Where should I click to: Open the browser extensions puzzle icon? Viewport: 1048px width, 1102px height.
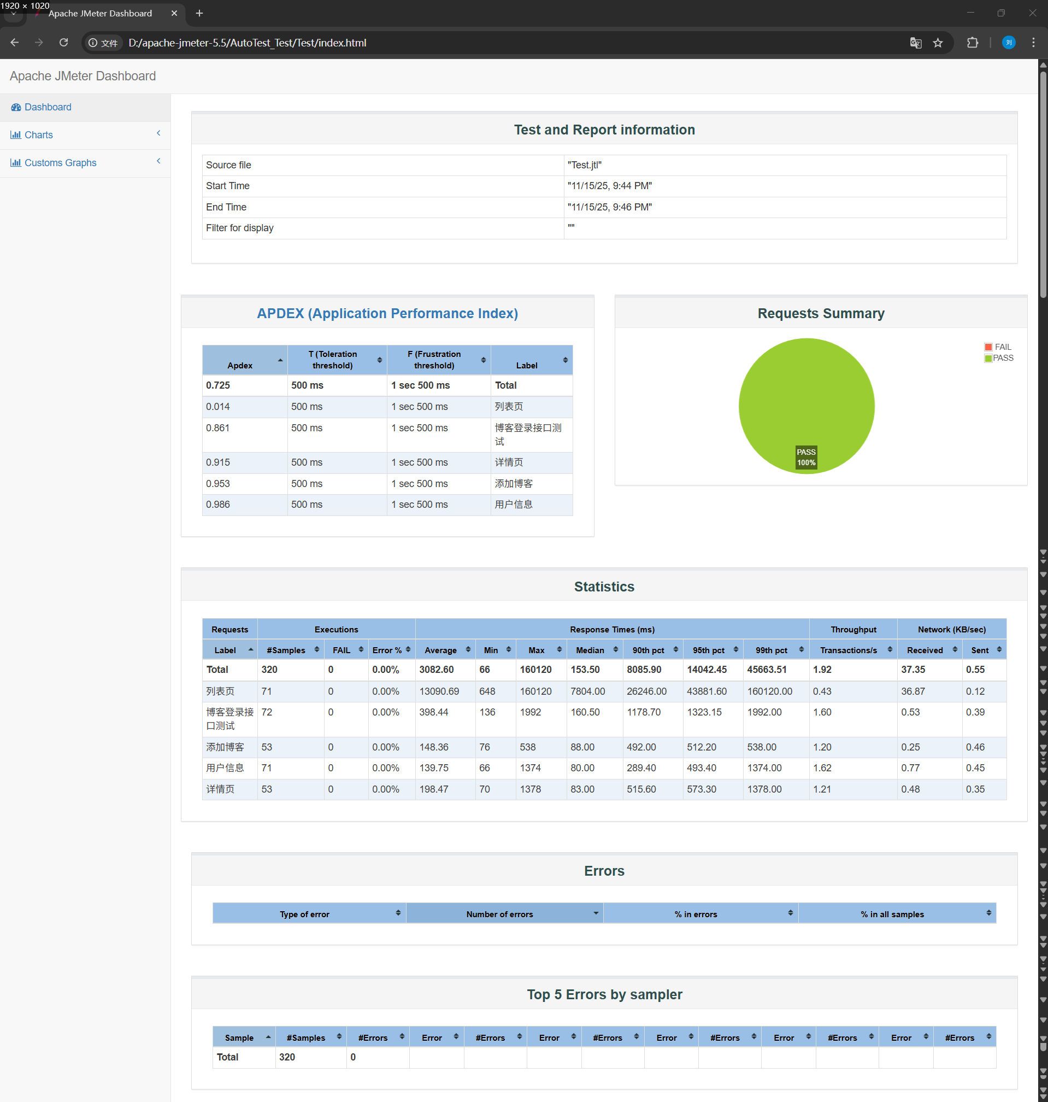point(972,43)
